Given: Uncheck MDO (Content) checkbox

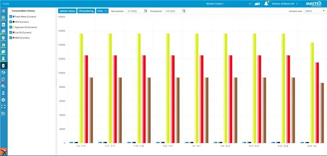Looking at the screenshot, I should pyautogui.click(x=11, y=38).
